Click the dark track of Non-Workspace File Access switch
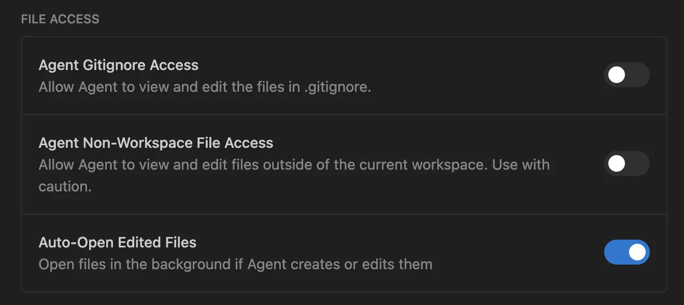The height and width of the screenshot is (305, 684). [x=638, y=164]
